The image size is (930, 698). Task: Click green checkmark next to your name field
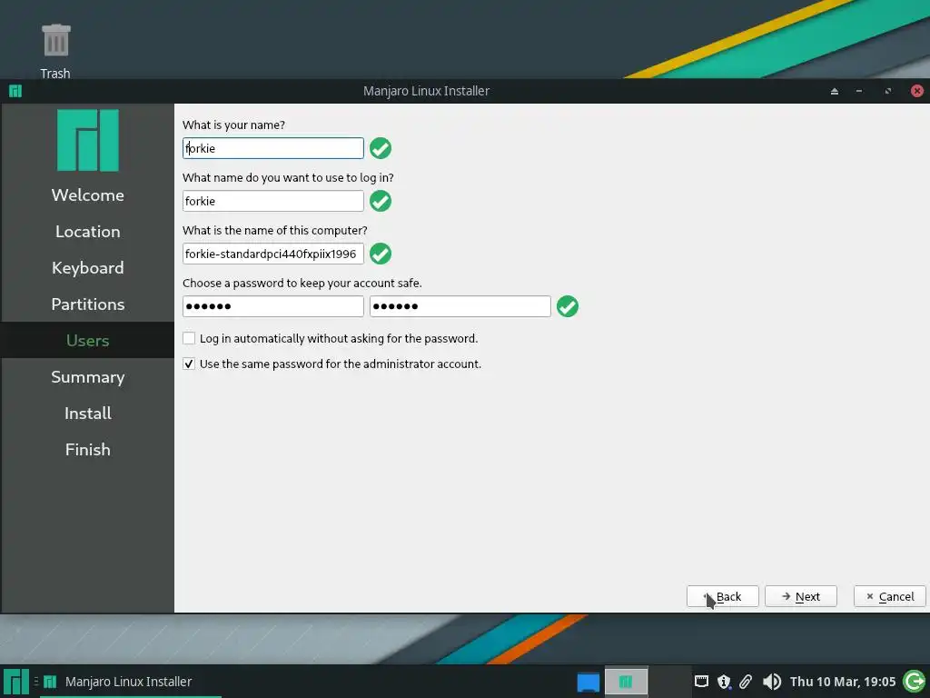click(x=381, y=148)
